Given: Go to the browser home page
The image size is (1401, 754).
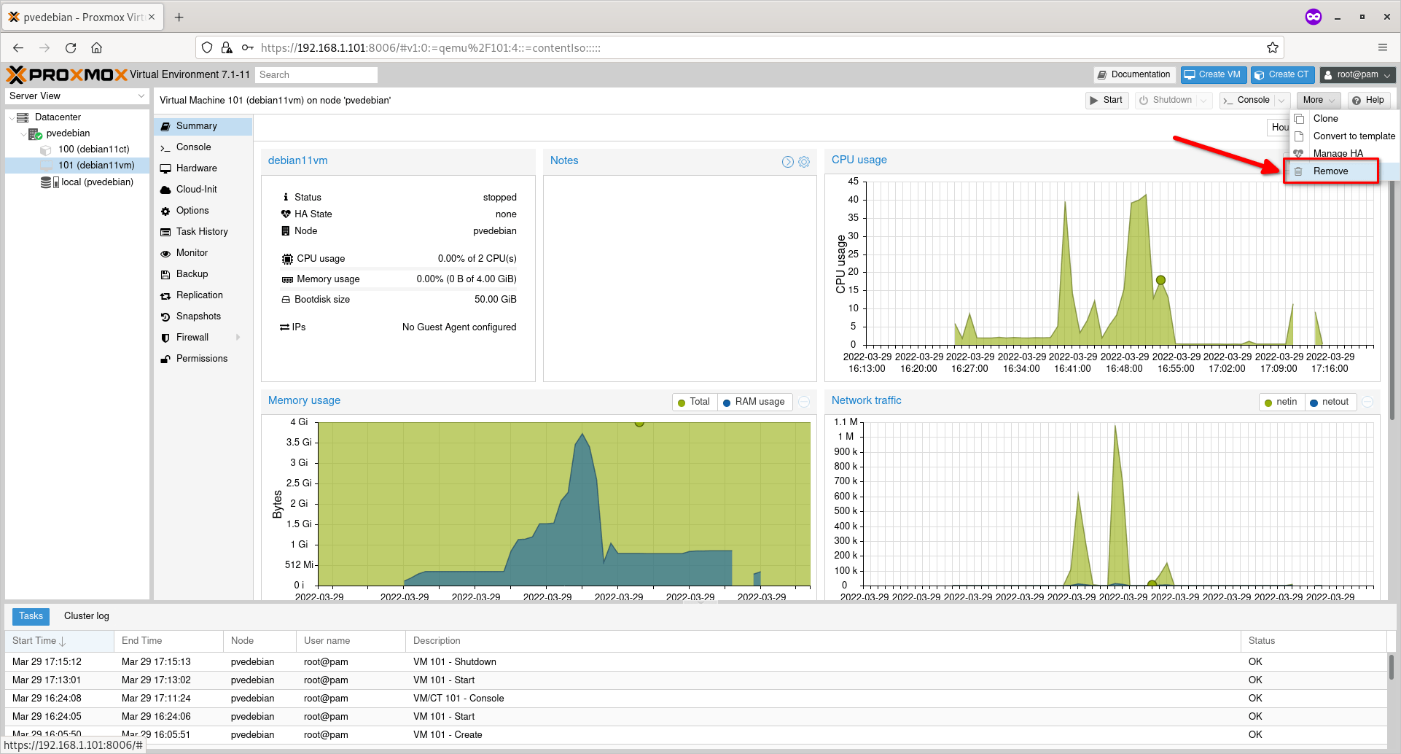Looking at the screenshot, I should (96, 47).
